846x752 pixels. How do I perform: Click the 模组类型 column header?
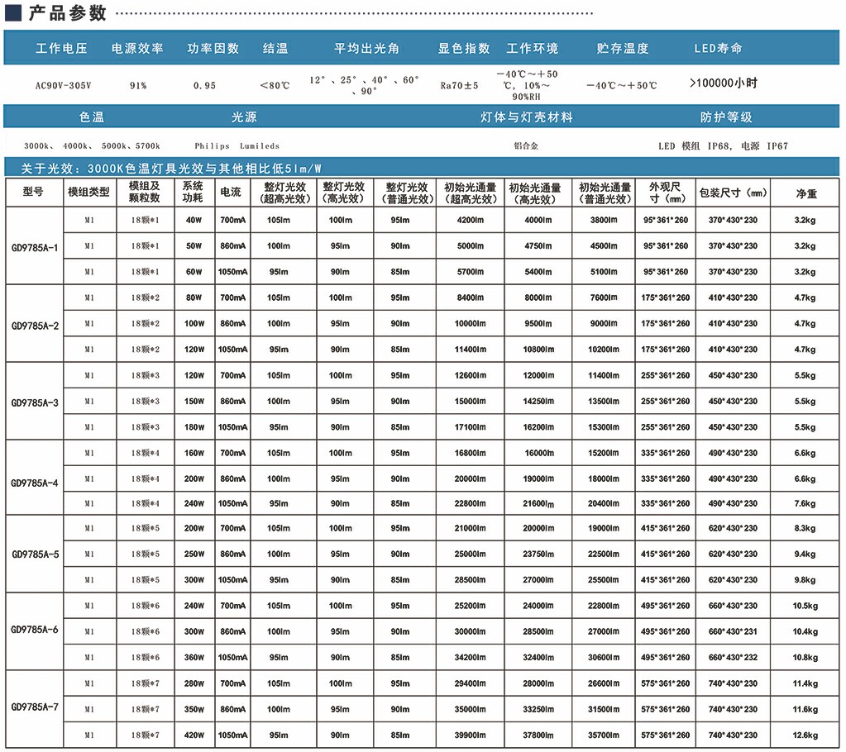(88, 192)
